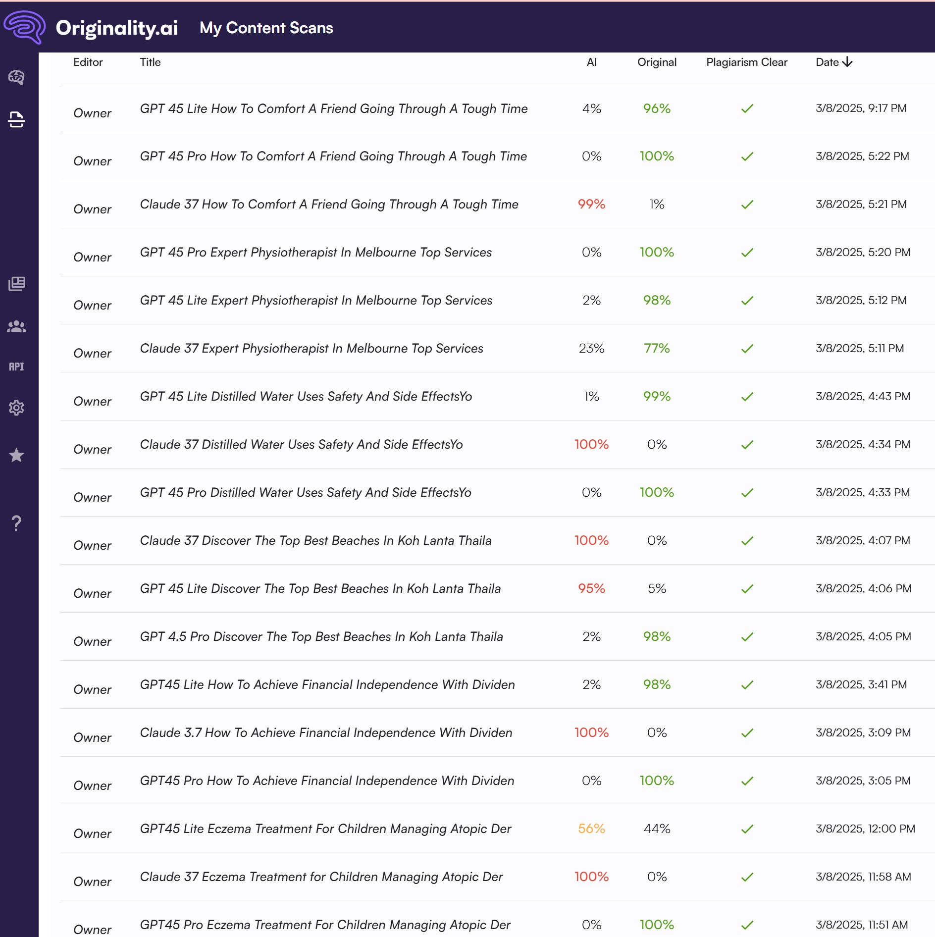The height and width of the screenshot is (937, 935).
Task: Open Claude 37 Expert Physiotherapist scan
Action: (x=312, y=348)
